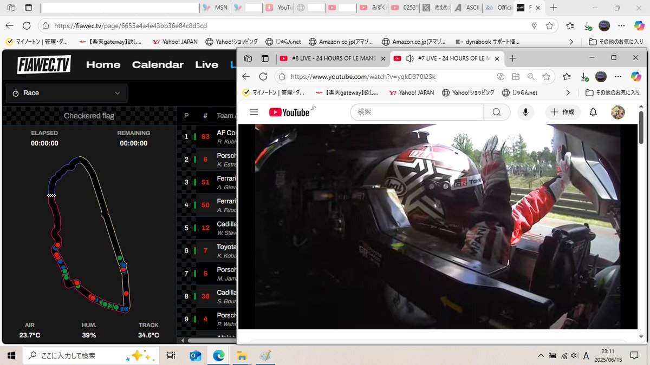Go back in the fiawec.tv window

pyautogui.click(x=9, y=25)
